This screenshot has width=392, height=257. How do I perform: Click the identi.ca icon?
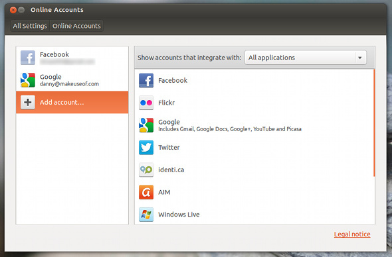pos(146,170)
